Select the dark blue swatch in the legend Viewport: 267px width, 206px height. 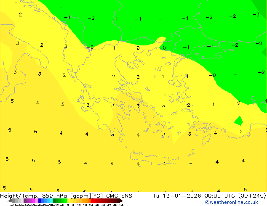[x=40, y=201]
